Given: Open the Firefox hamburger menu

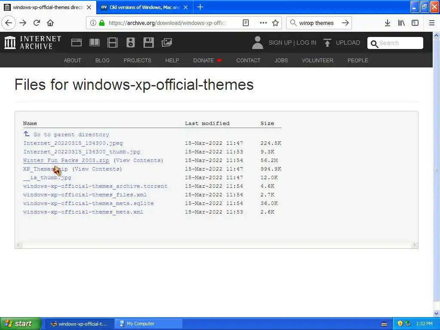Looking at the screenshot, I should pyautogui.click(x=431, y=23).
